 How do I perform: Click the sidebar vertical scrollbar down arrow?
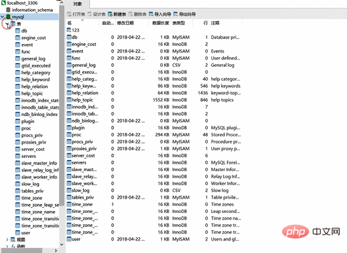tap(62, 244)
